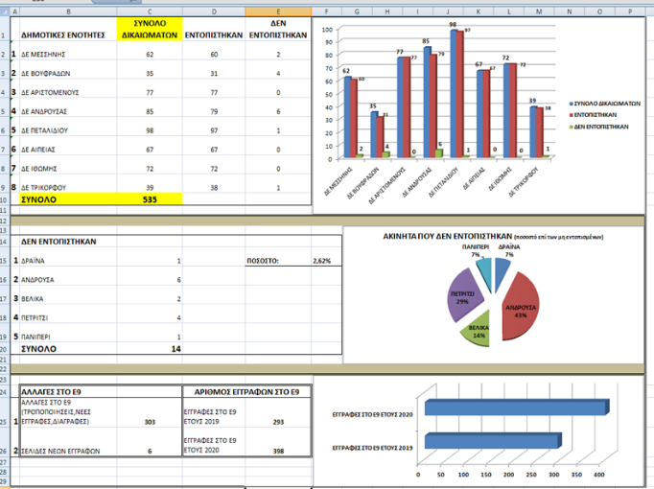Image resolution: width=654 pixels, height=489 pixels.
Task: Click the blue 35 bar for ΔΕ ΒΟΥΦΡΑΔΩΝ
Action: (x=374, y=134)
